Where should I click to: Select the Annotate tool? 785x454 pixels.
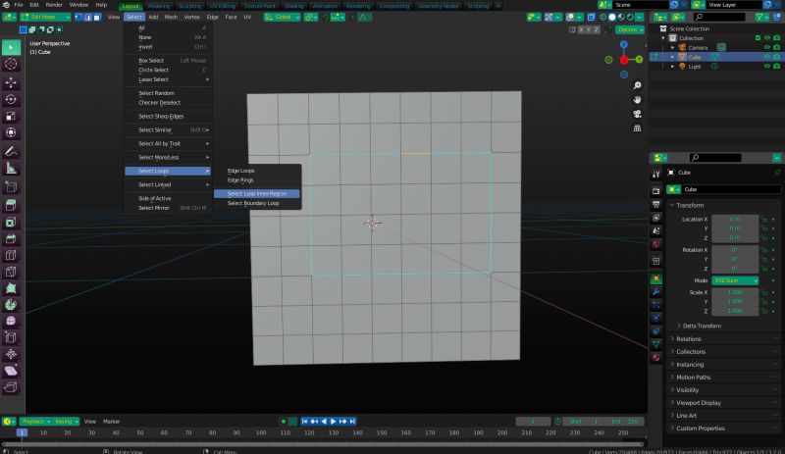[11, 151]
